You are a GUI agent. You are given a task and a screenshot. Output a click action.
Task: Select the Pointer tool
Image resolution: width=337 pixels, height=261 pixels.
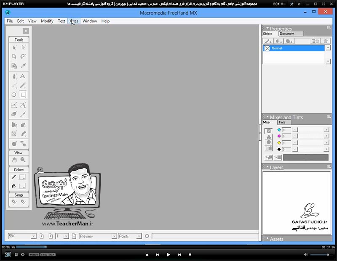tap(14, 47)
